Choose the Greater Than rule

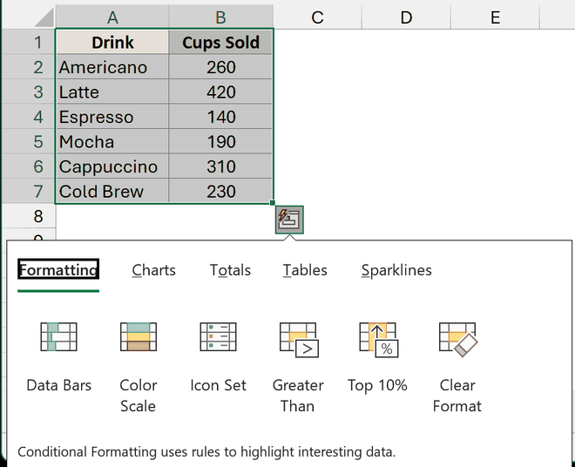[x=298, y=367]
